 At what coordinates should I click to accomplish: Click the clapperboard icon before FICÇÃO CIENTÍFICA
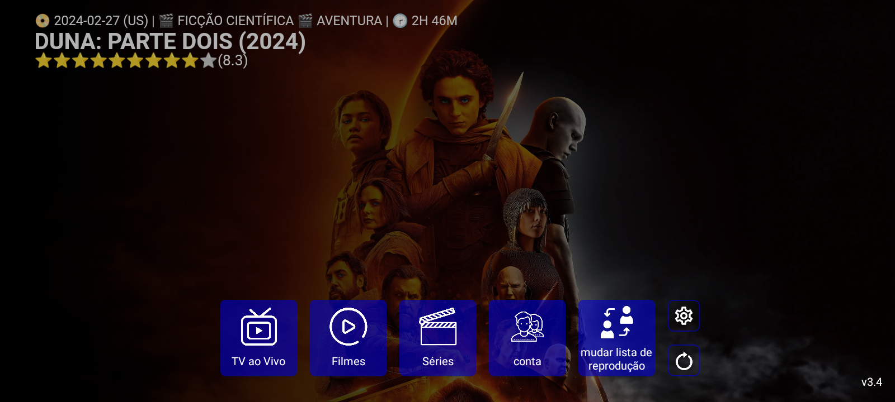166,21
